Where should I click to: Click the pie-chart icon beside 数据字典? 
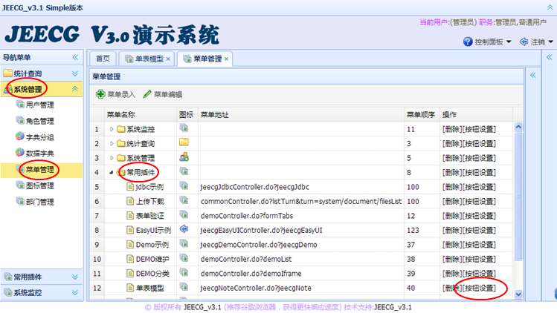click(20, 153)
